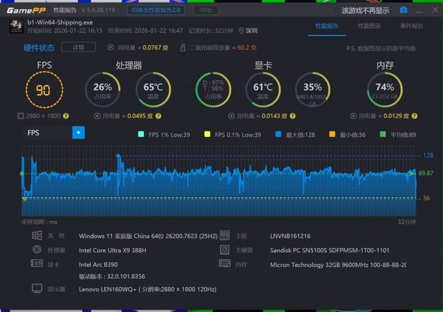Click the carbon emissions icon
The height and width of the screenshot is (312, 443).
click(183, 47)
